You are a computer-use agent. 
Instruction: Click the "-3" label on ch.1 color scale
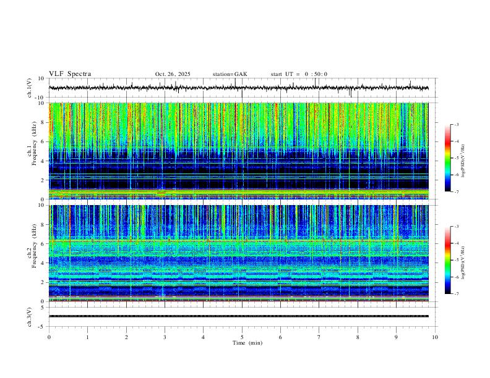[457, 124]
